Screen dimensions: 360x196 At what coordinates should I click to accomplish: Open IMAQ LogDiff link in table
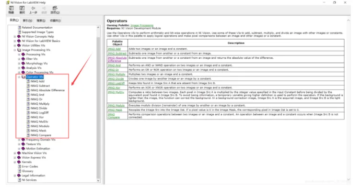pyautogui.click(x=116, y=83)
